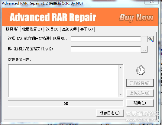Focus the output repaired archive input field
This screenshot has height=125, width=162.
pyautogui.click(x=106, y=49)
